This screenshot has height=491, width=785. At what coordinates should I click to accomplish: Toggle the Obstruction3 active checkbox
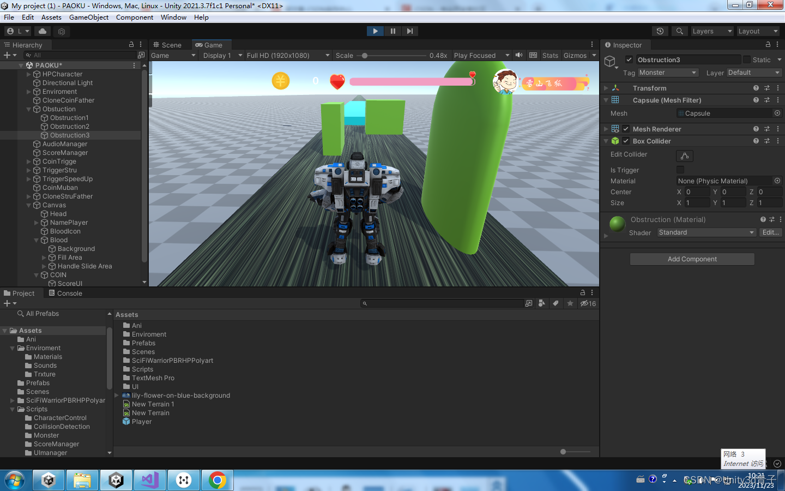pos(629,59)
